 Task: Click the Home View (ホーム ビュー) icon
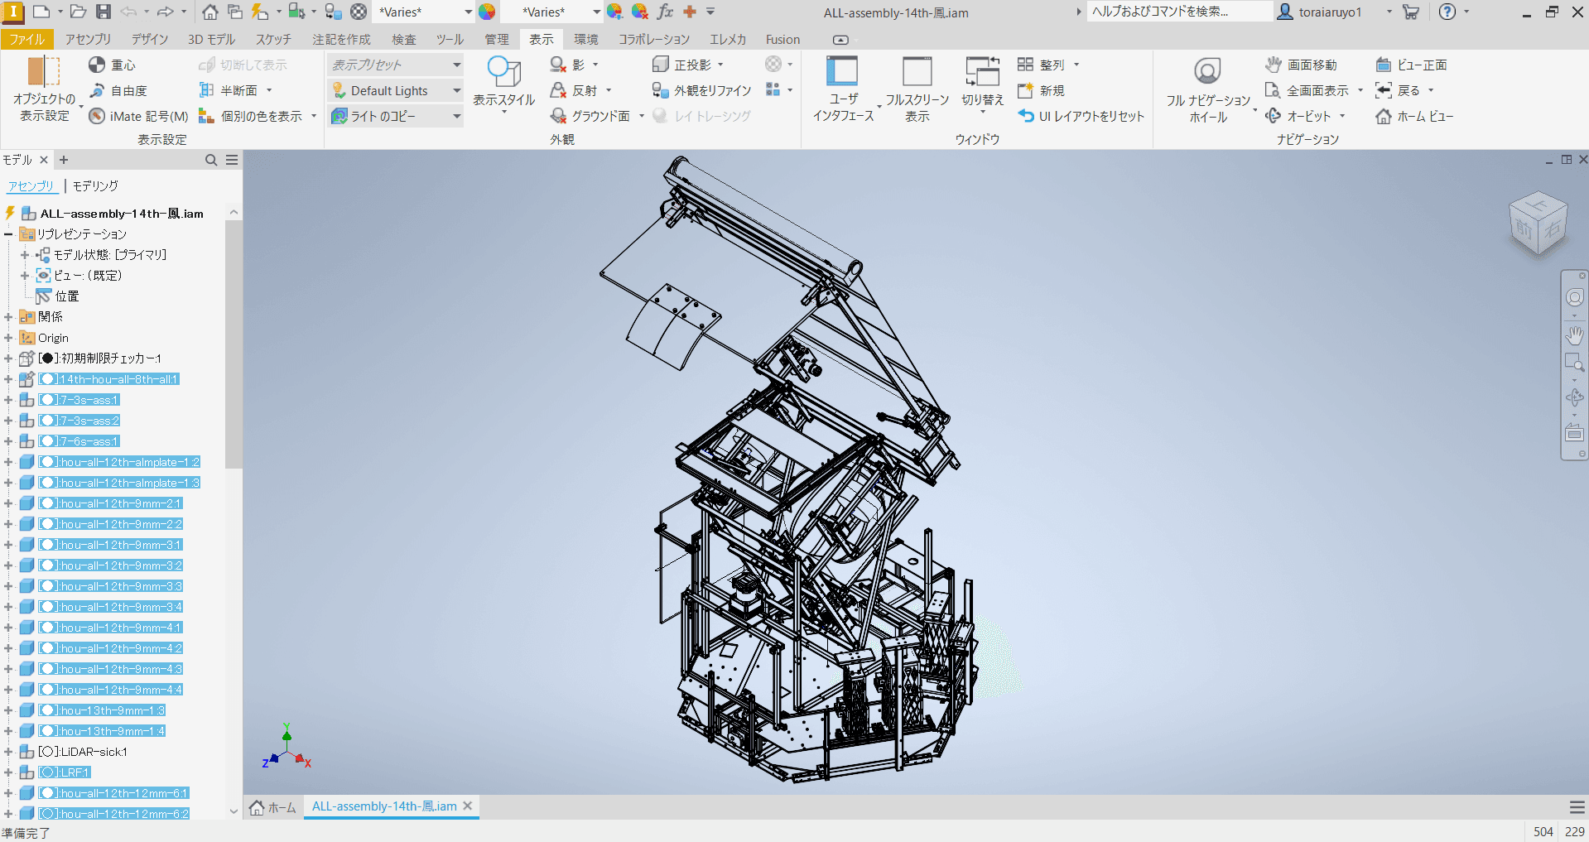[x=1384, y=116]
